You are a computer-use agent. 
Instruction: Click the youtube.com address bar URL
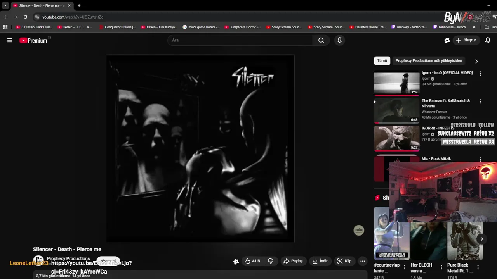tap(73, 17)
